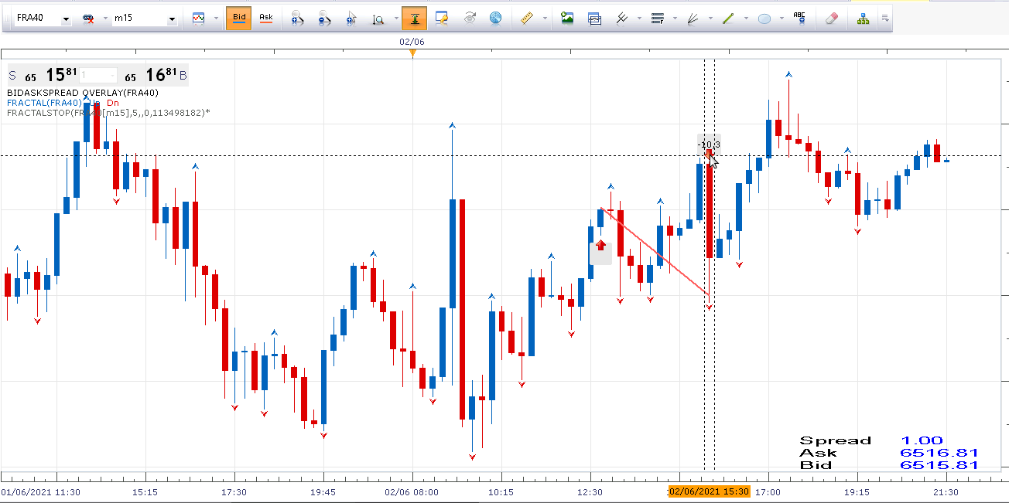Expand the line tool dropdown arrow
Image resolution: width=1009 pixels, height=503 pixels.
point(746,19)
